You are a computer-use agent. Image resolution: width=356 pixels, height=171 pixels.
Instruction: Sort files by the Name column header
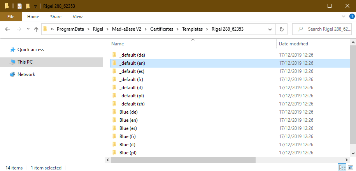point(117,44)
